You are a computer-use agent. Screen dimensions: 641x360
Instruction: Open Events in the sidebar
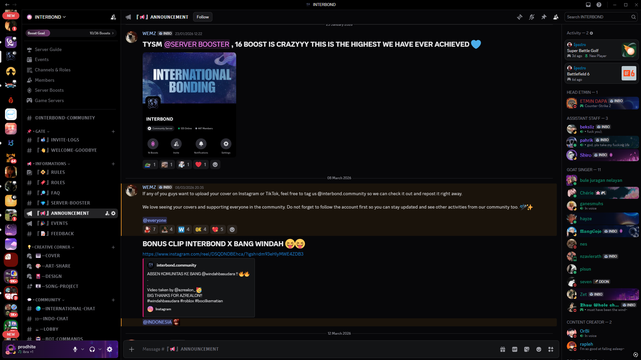[71, 59]
